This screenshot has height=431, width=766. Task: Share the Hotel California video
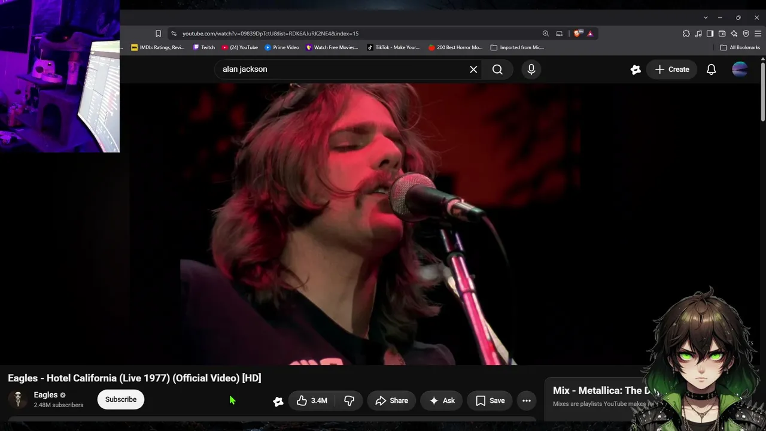tap(391, 400)
